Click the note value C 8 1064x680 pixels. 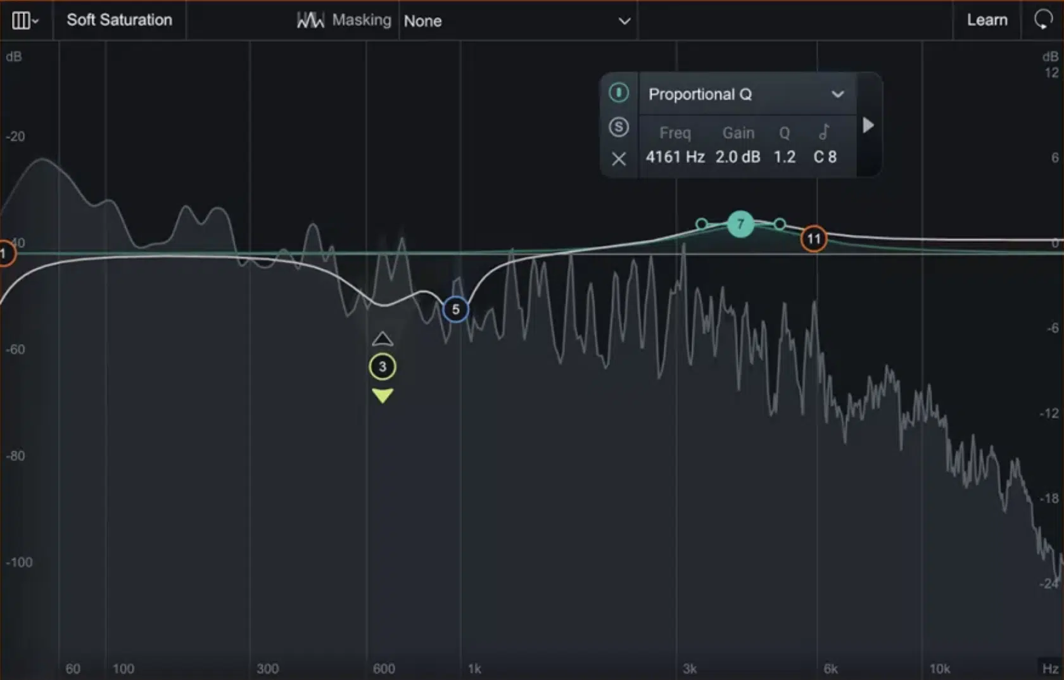point(825,157)
